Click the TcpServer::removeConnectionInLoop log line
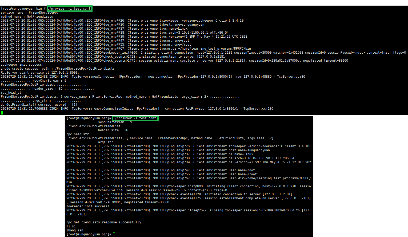Image resolution: width=408 pixels, height=237 pixels. click(137, 109)
